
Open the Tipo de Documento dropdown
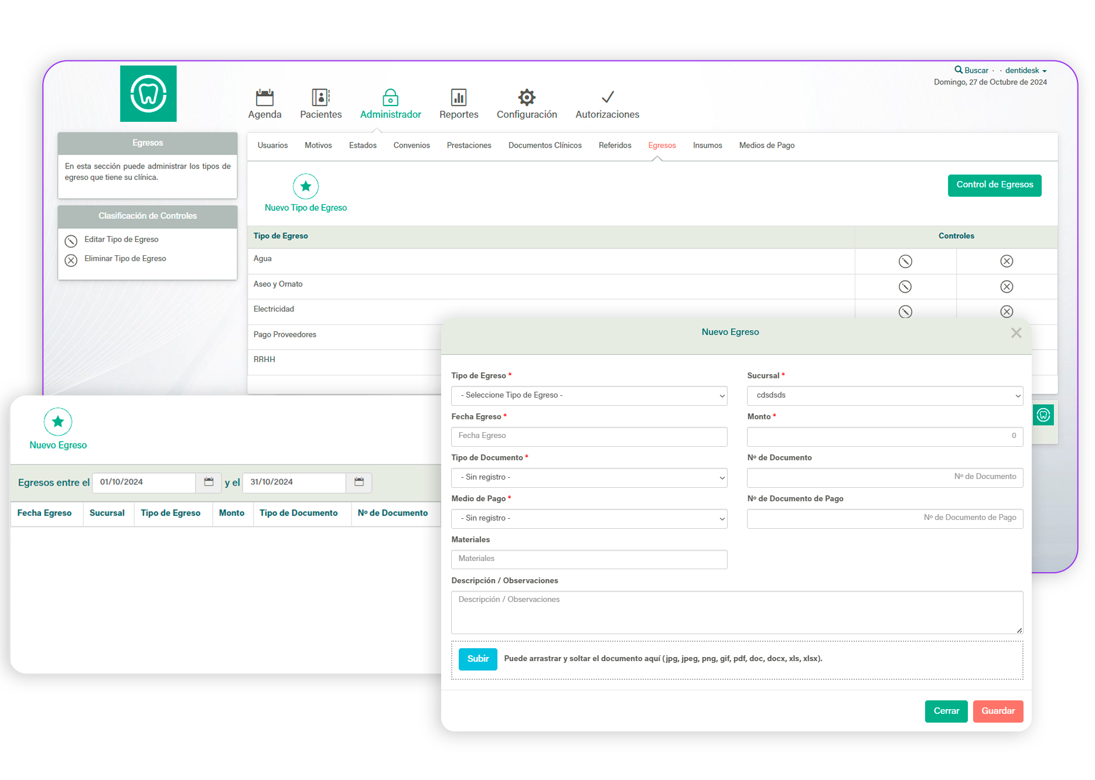click(x=589, y=478)
